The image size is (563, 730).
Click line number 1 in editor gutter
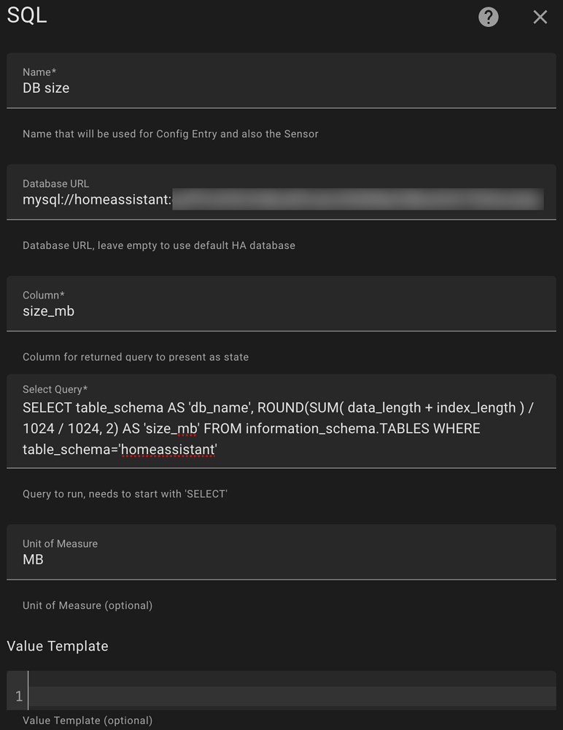(19, 696)
